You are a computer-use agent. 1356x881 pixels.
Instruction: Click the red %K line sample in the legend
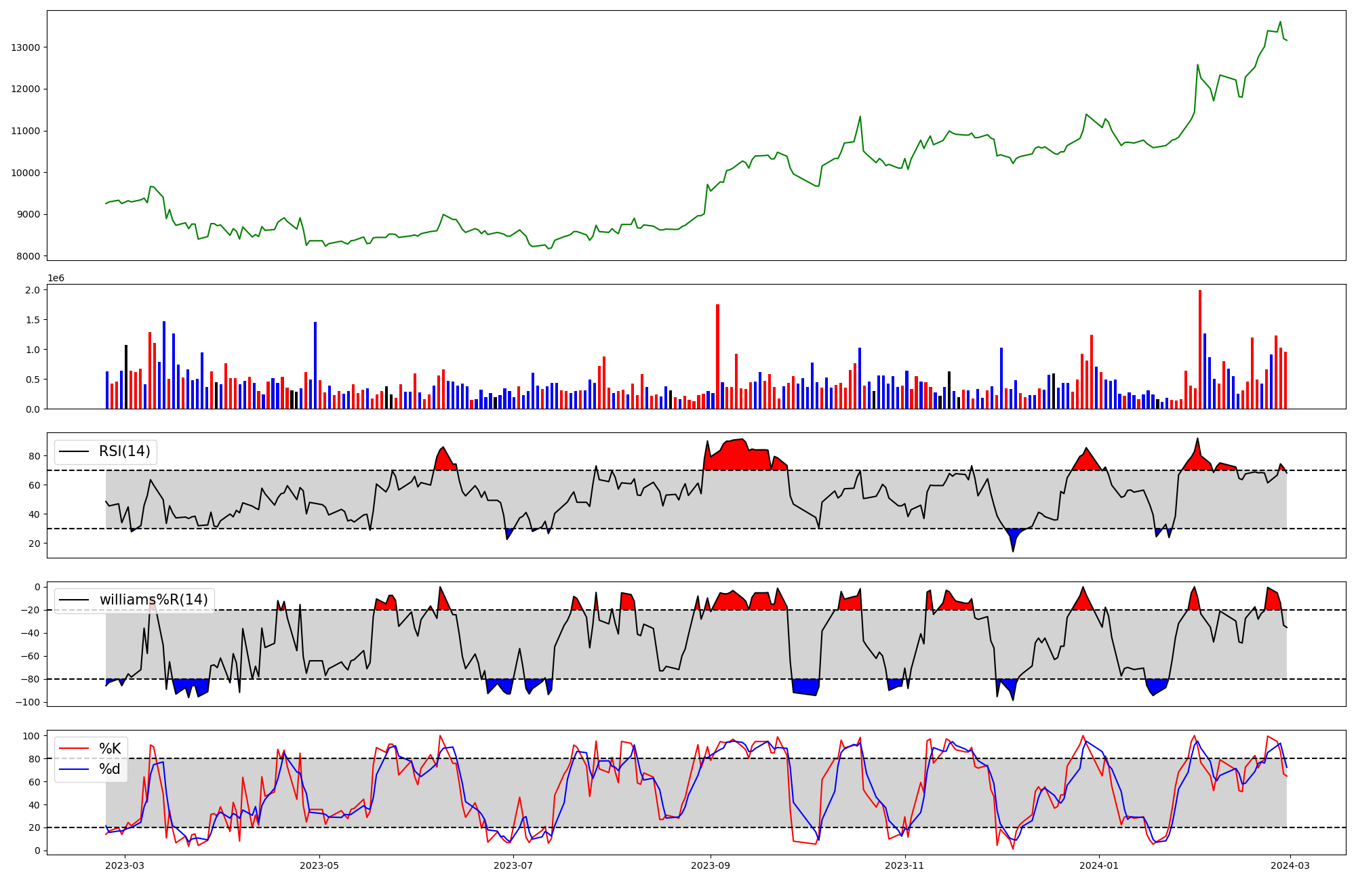click(x=74, y=748)
